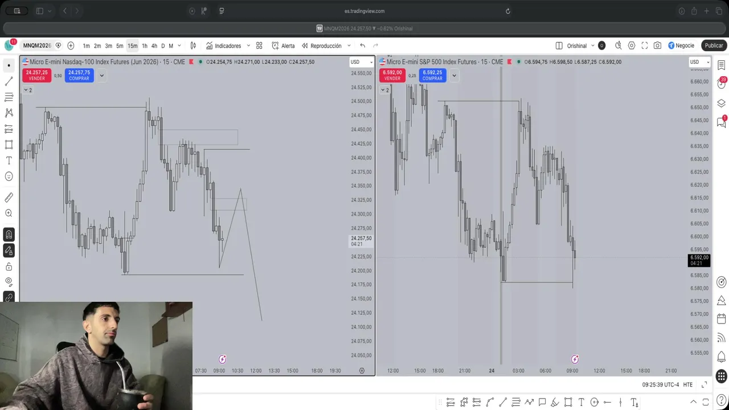
Task: Toggle HTE extended session button
Action: tap(687, 385)
